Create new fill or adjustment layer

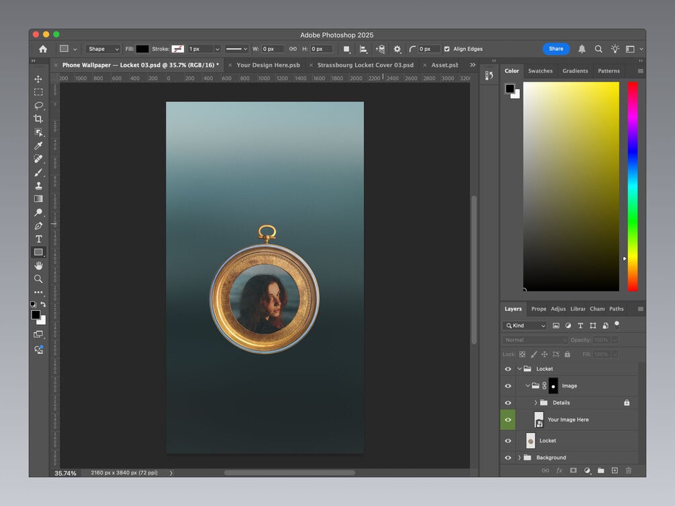click(587, 470)
